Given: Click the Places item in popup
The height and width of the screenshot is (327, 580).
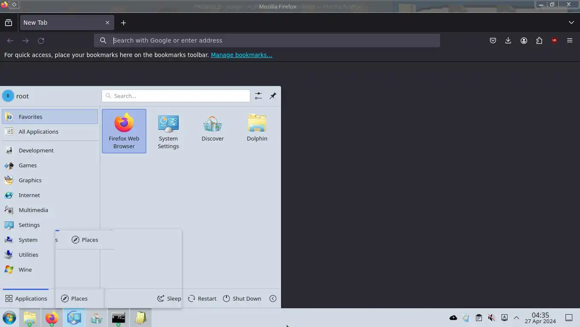Looking at the screenshot, I should click(85, 240).
